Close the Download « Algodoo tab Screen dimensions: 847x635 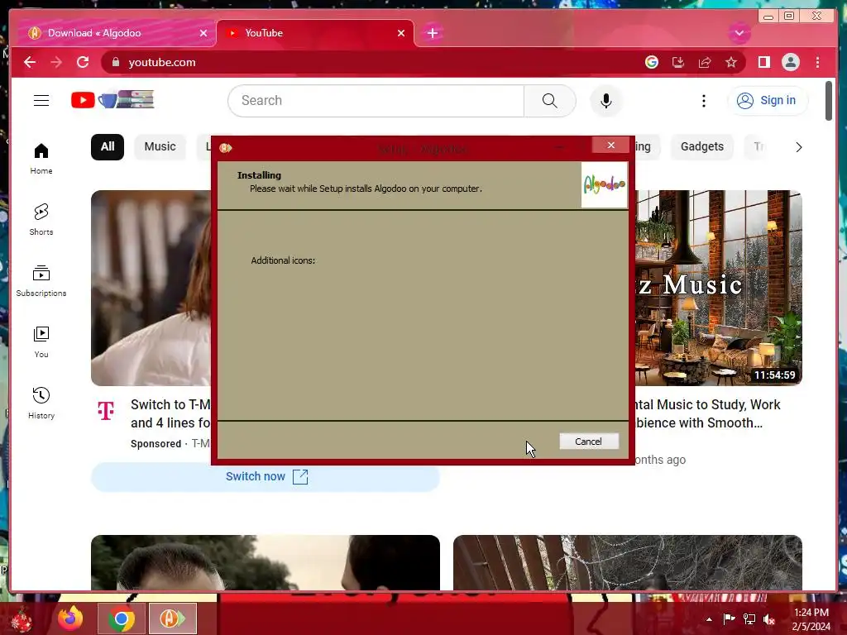203,33
